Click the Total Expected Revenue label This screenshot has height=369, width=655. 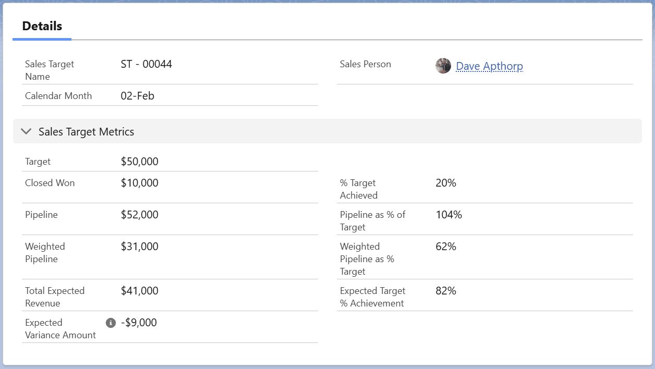click(55, 297)
